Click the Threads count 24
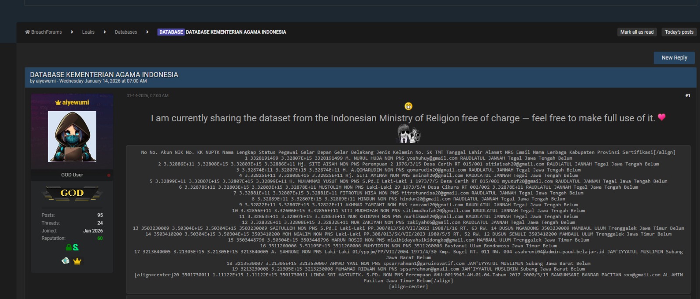Viewport: 700px width, 299px height. (x=100, y=223)
